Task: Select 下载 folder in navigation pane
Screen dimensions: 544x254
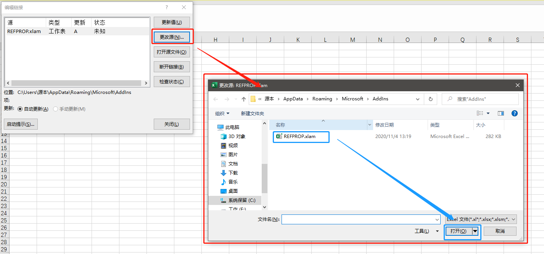Action: pyautogui.click(x=229, y=173)
